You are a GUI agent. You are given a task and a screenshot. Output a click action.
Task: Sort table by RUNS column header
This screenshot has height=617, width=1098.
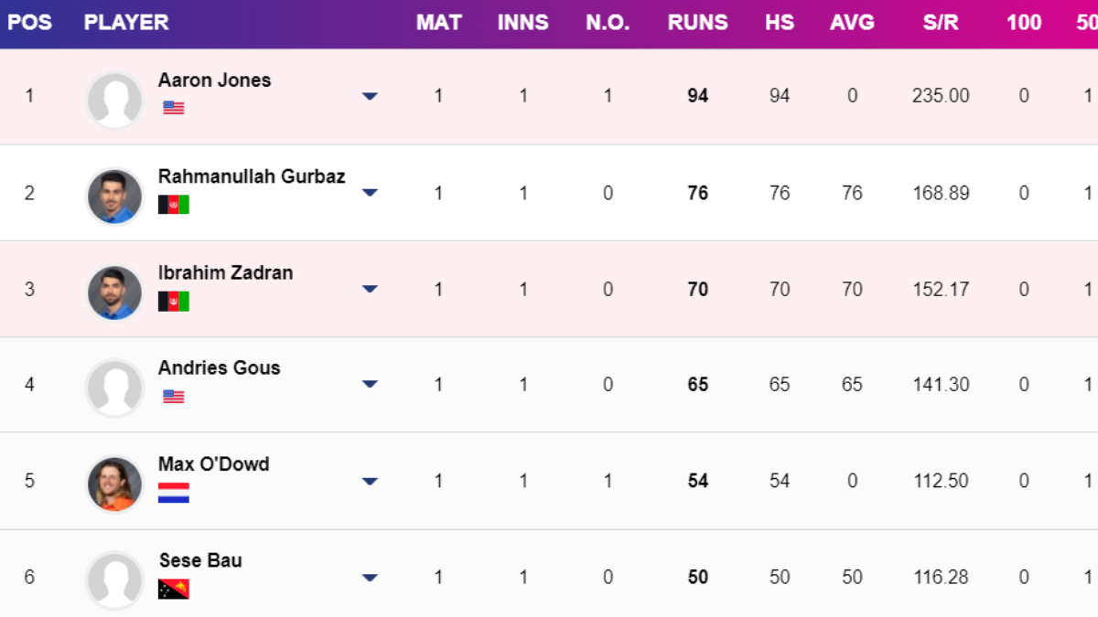pos(697,23)
